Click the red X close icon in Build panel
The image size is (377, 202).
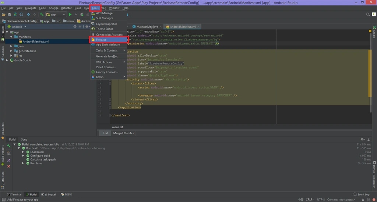9,166
